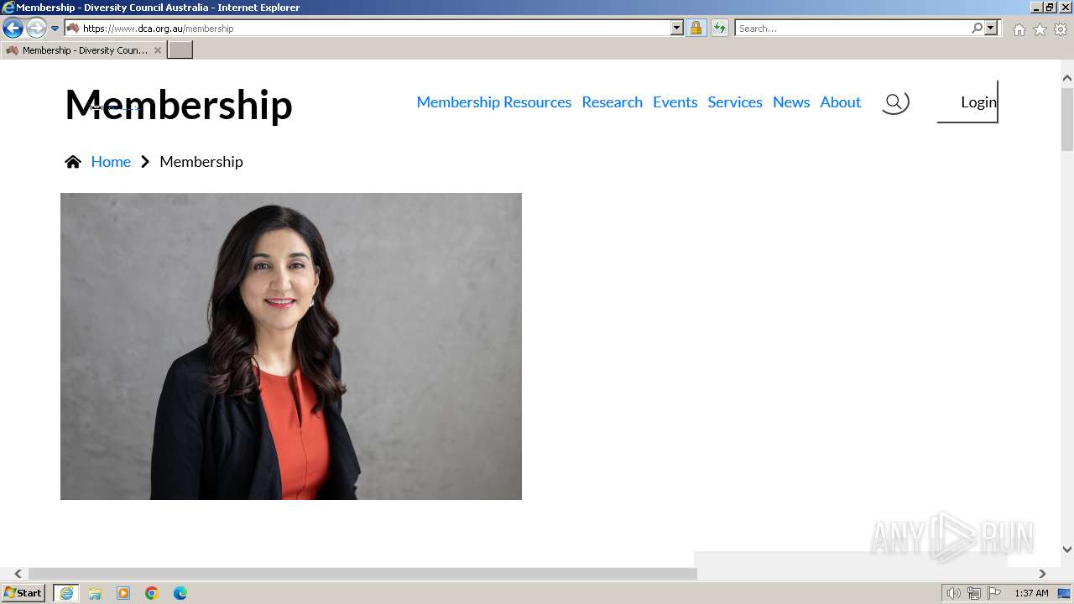Select the Membership - Diversity Council tab
This screenshot has height=604, width=1074.
pos(82,50)
